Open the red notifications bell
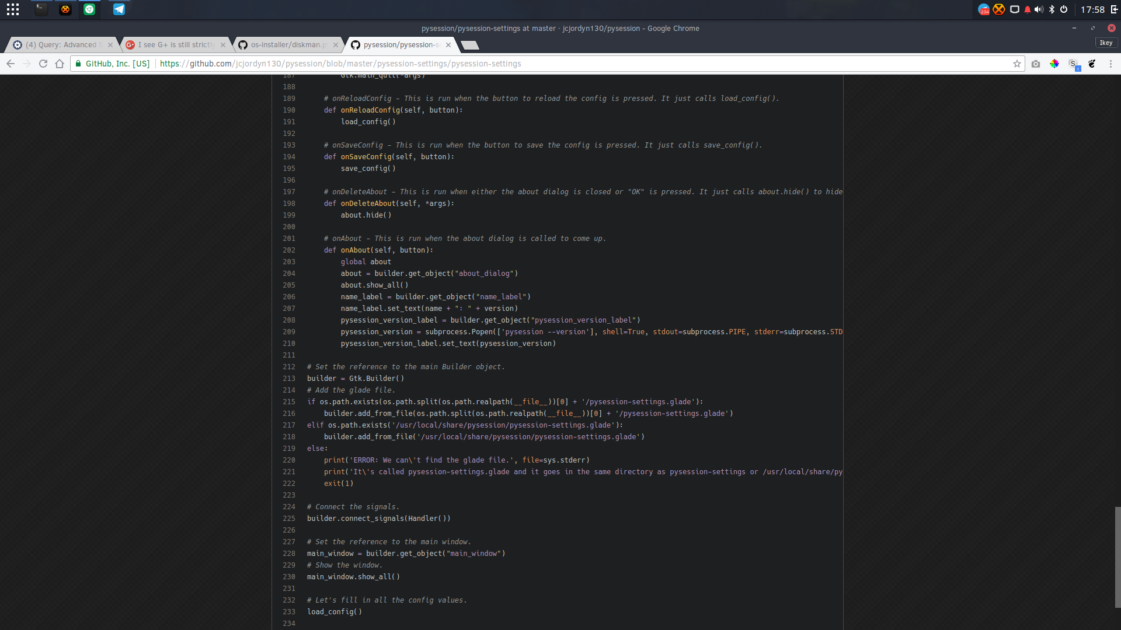This screenshot has width=1121, height=630. pos(1028,9)
